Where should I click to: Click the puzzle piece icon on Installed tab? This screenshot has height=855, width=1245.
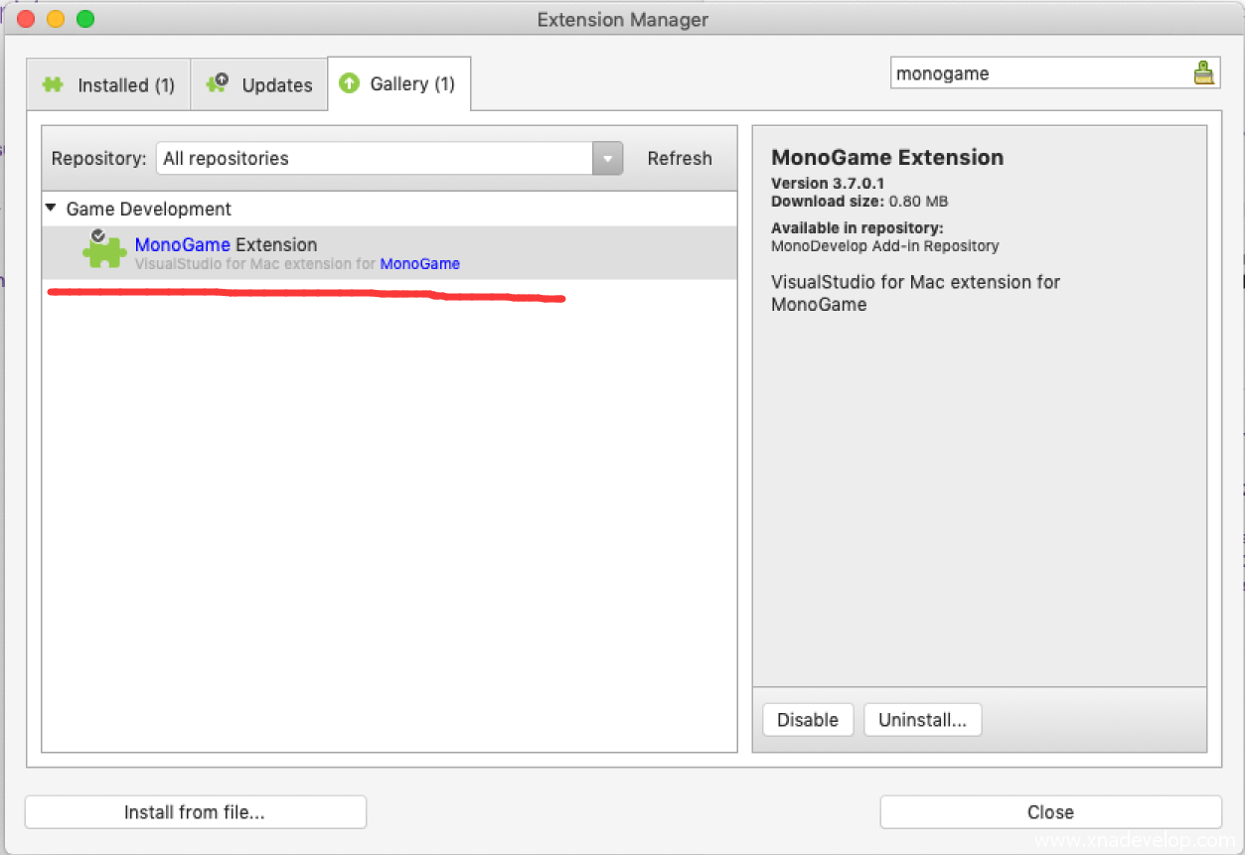(53, 85)
